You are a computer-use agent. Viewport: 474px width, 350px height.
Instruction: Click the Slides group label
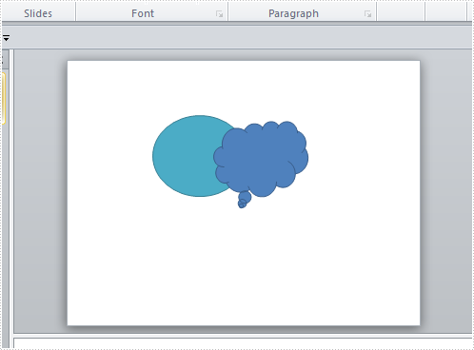pos(38,13)
